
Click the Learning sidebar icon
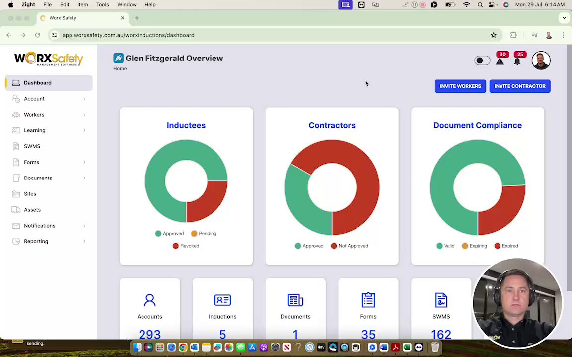click(16, 130)
